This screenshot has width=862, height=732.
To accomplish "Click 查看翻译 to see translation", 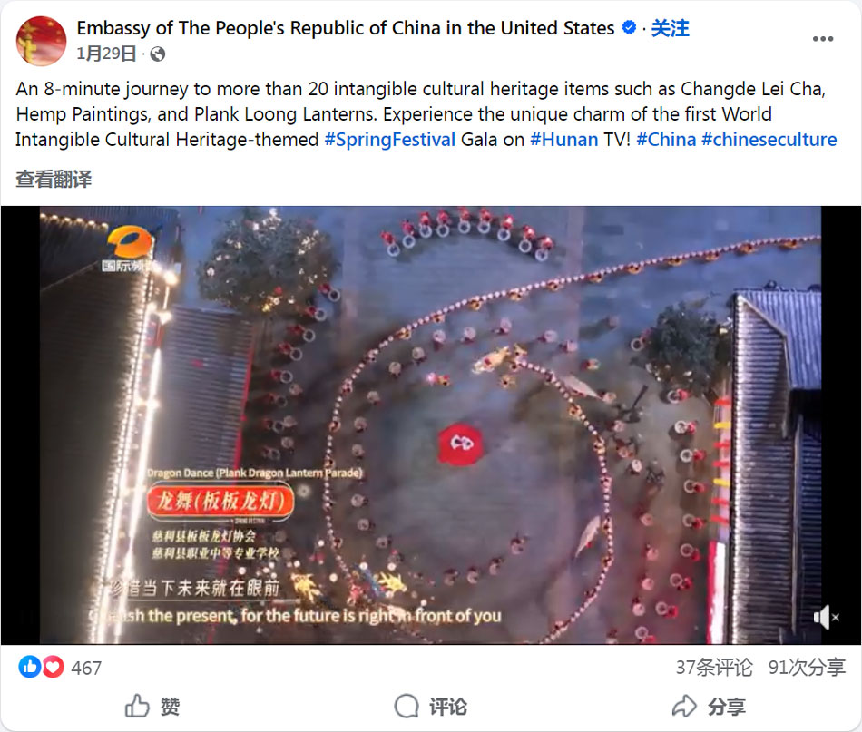I will (x=54, y=180).
